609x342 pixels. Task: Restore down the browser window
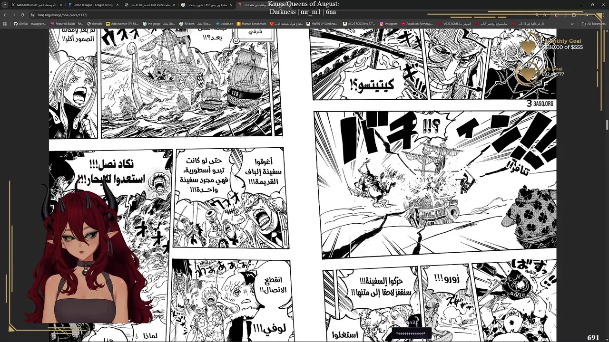coord(592,5)
